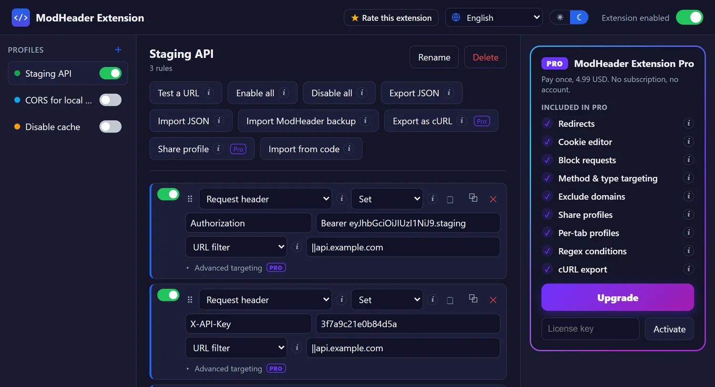The image size is (715, 387).
Task: Switch to dark theme moon icon
Action: pos(579,17)
